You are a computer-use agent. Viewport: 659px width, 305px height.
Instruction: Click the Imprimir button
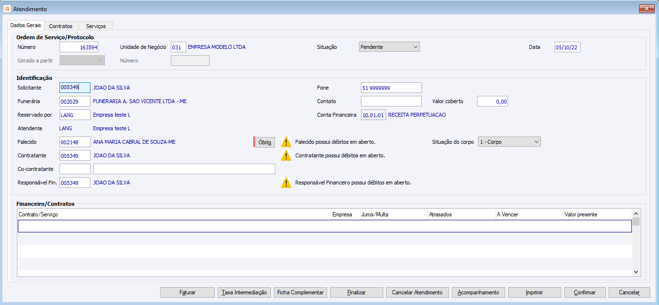(535, 292)
